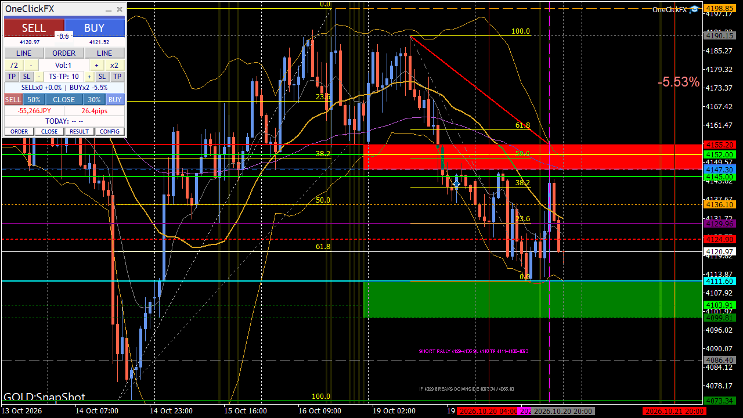The width and height of the screenshot is (743, 418).
Task: Double the volume with x2 button
Action: [114, 65]
